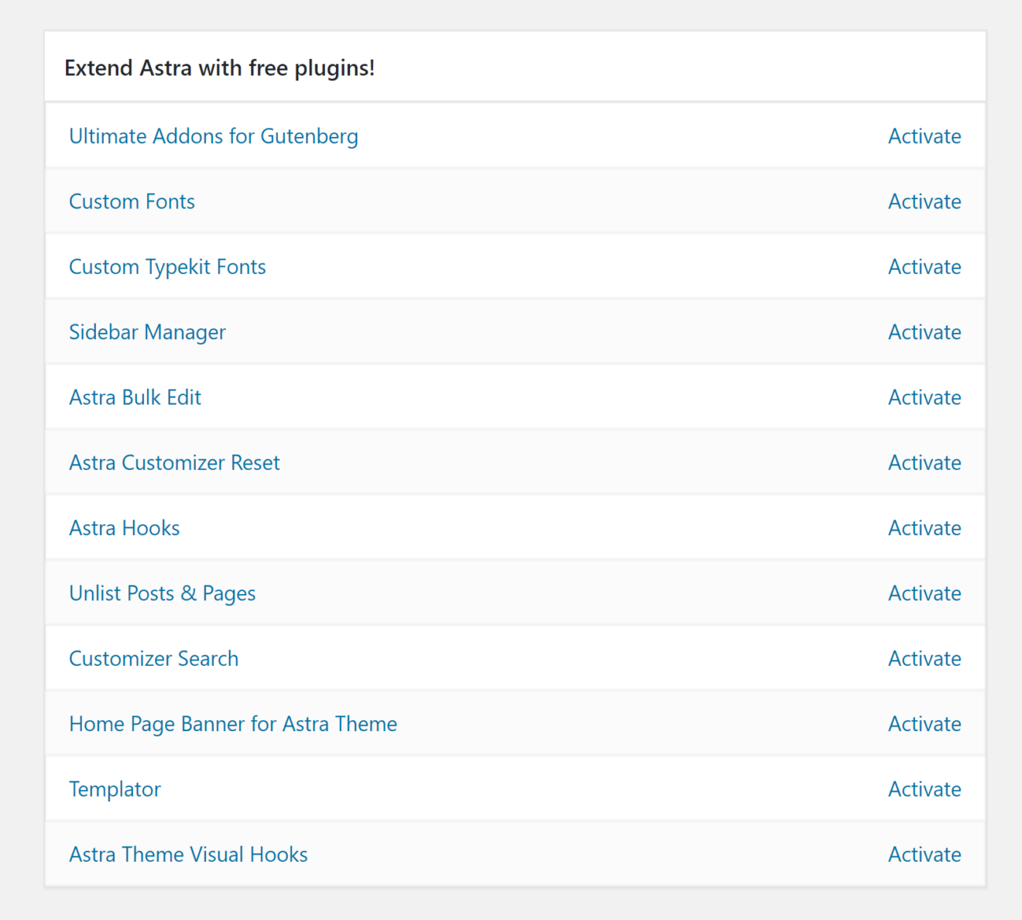Open the Customizer Search plugin page
Screen dimensions: 1022x920
tap(153, 658)
